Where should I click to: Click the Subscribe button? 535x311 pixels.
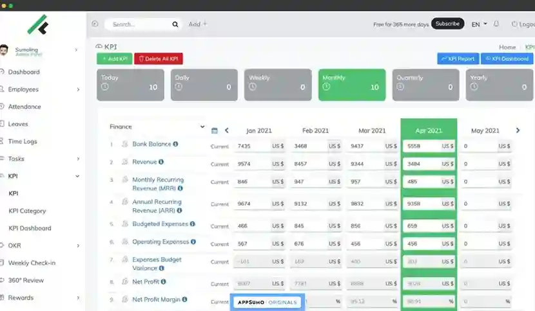[x=447, y=24]
